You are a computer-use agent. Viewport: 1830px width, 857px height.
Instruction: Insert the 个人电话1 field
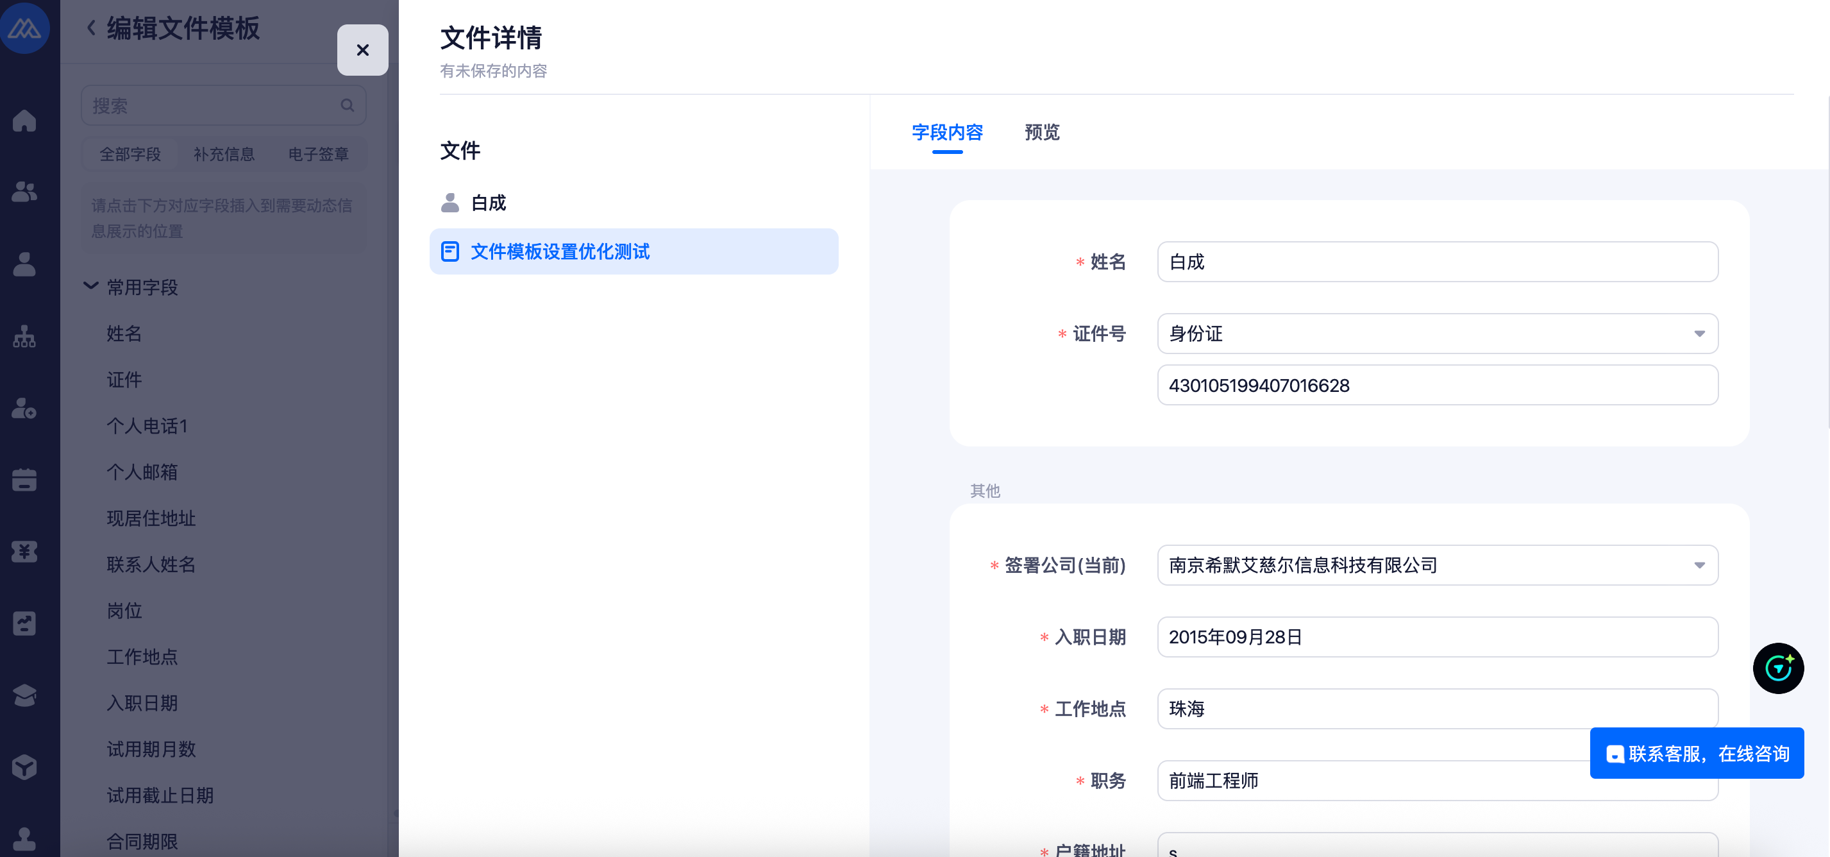(x=147, y=426)
